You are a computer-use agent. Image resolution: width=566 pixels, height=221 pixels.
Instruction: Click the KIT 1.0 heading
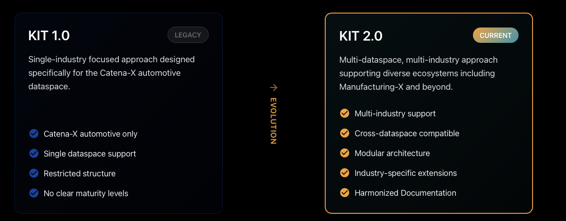coord(49,36)
